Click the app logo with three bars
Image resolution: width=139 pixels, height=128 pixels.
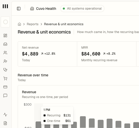pos(5,6)
